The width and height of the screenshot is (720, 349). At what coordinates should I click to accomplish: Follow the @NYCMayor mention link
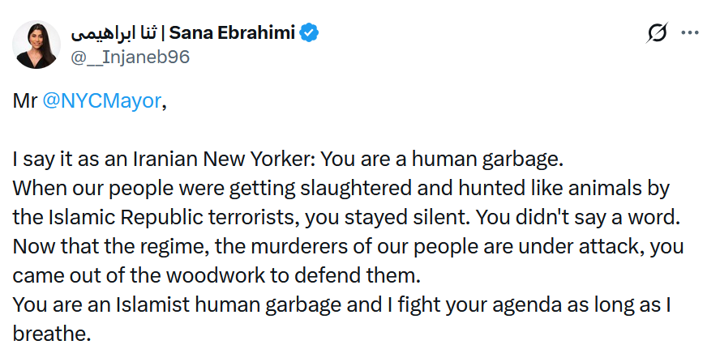point(101,102)
